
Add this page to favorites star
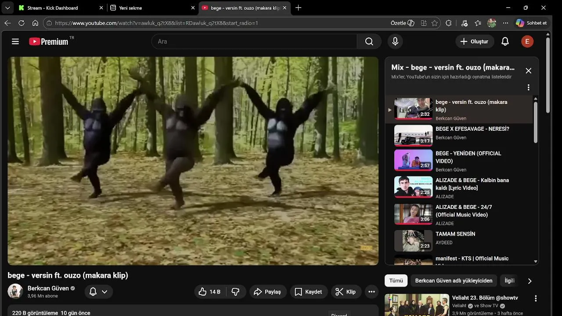[x=435, y=23]
